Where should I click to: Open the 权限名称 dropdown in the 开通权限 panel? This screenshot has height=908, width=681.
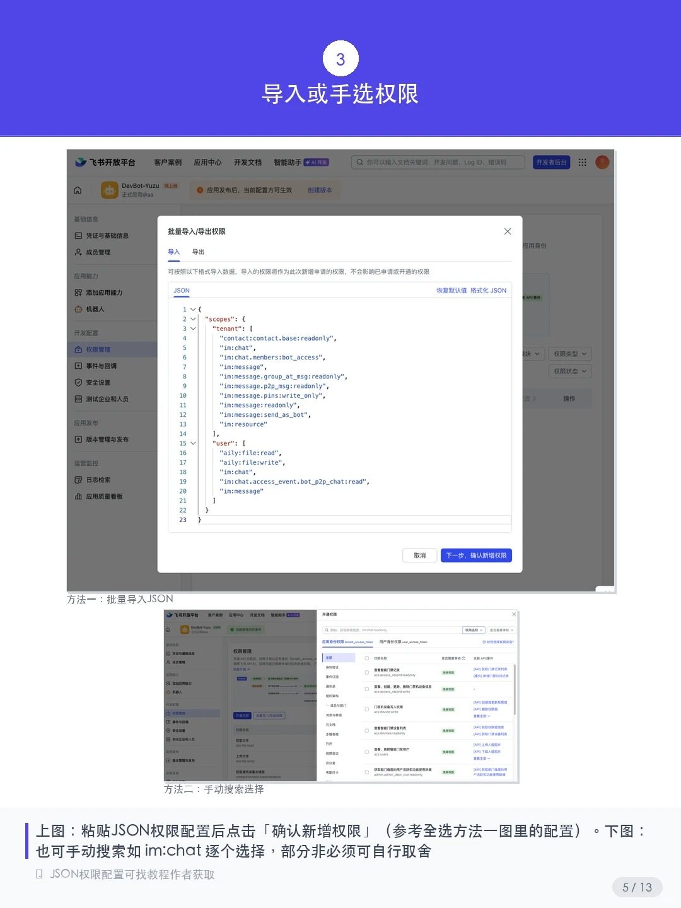474,630
